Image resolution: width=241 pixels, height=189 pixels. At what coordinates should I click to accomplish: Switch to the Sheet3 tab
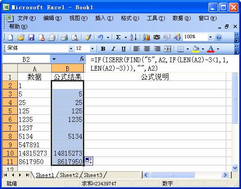[x=93, y=175]
